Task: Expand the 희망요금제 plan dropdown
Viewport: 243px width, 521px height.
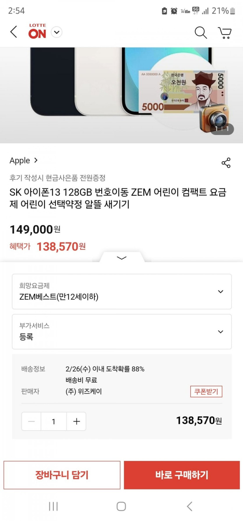Action: pos(122,291)
